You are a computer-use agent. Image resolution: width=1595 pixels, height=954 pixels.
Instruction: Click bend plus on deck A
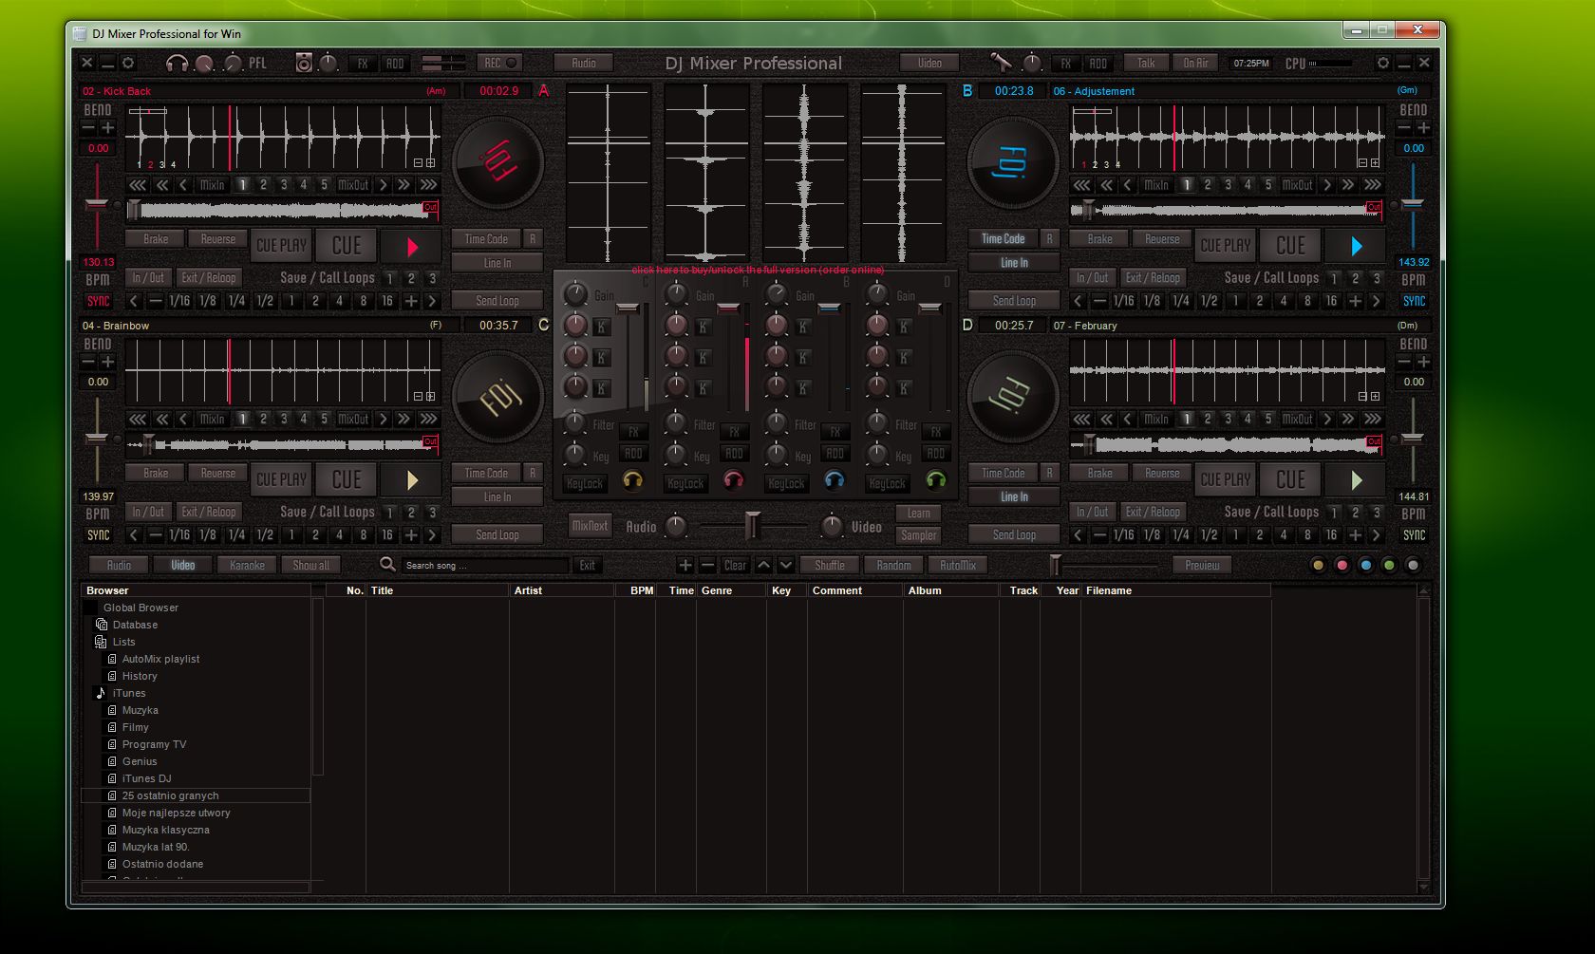(x=108, y=128)
